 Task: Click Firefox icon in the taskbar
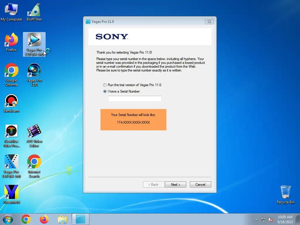click(44, 219)
